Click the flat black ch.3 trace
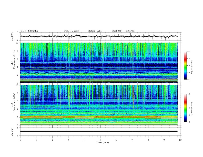The height and width of the screenshot is (157, 203). 99,131
